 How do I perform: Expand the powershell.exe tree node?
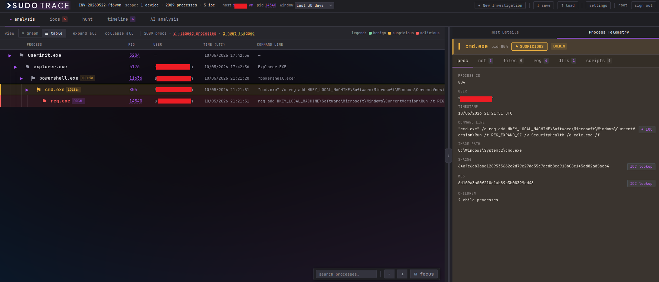[21, 78]
